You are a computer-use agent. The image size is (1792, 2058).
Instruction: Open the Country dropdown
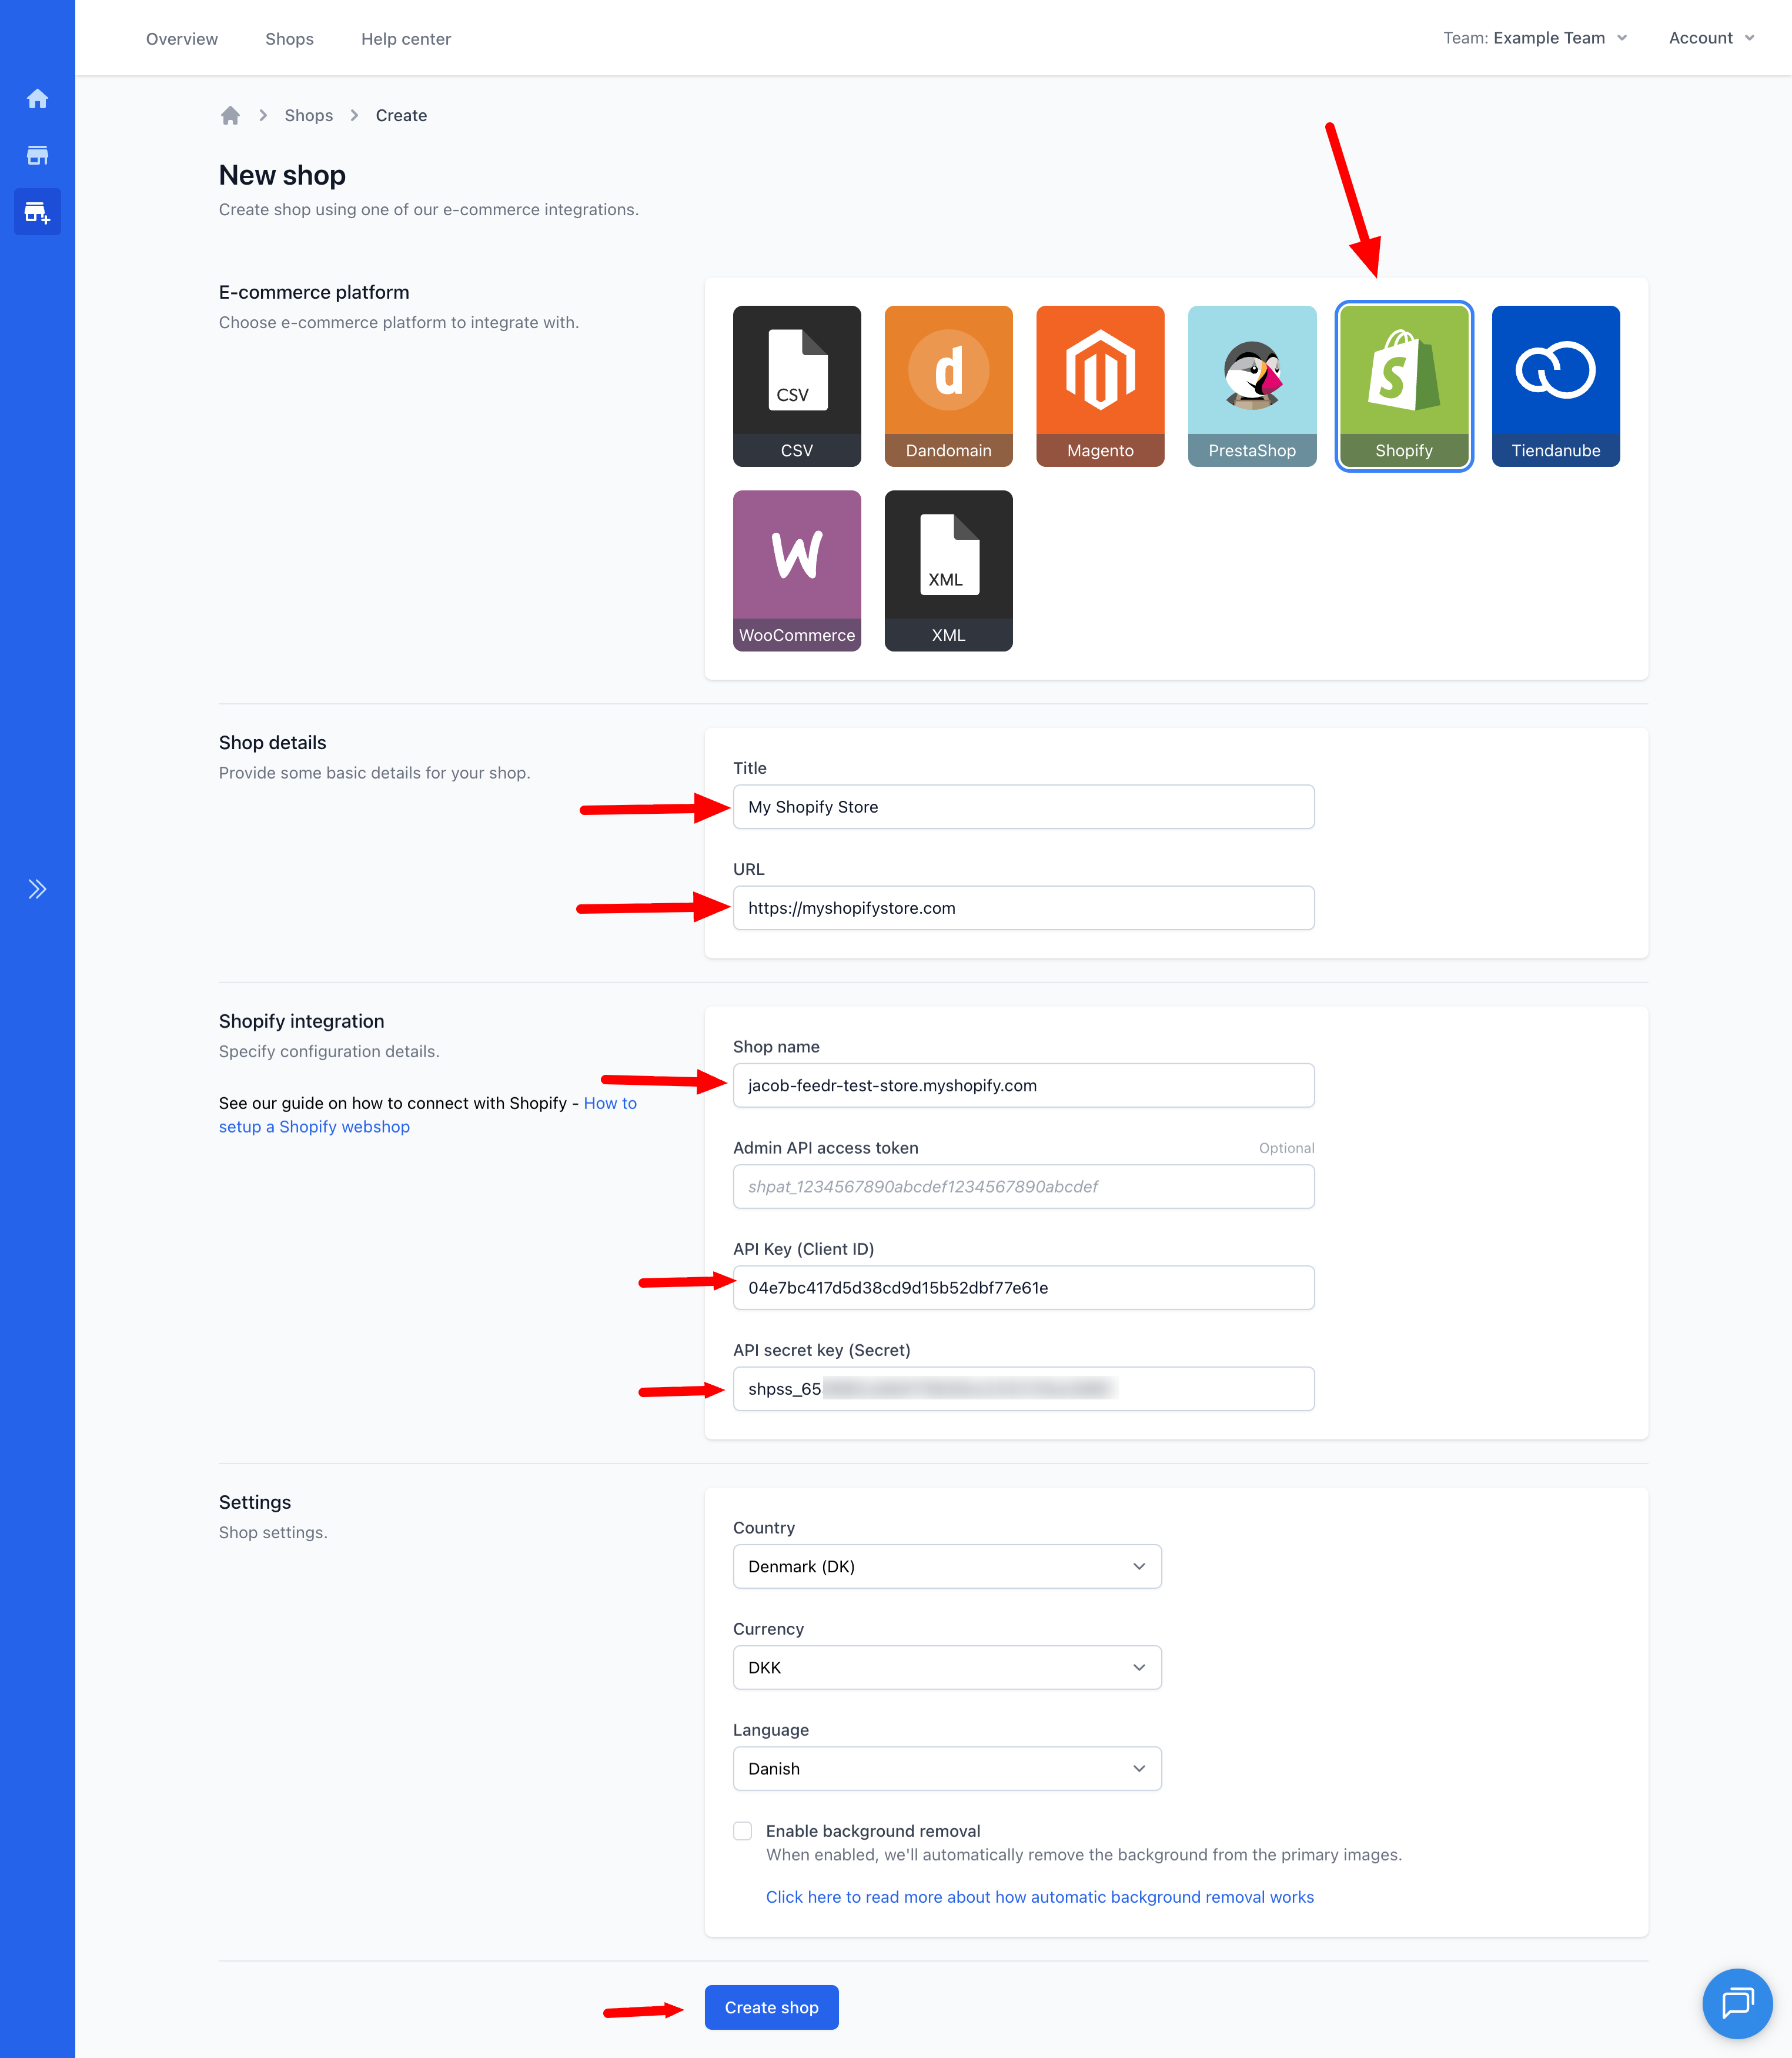click(946, 1566)
